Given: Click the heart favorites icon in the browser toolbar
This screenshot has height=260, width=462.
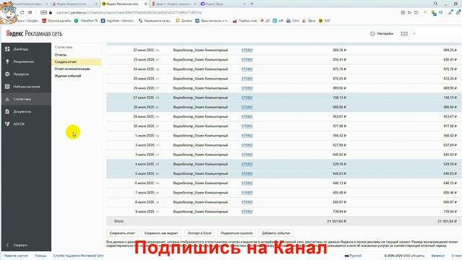Looking at the screenshot, I should (x=416, y=12).
